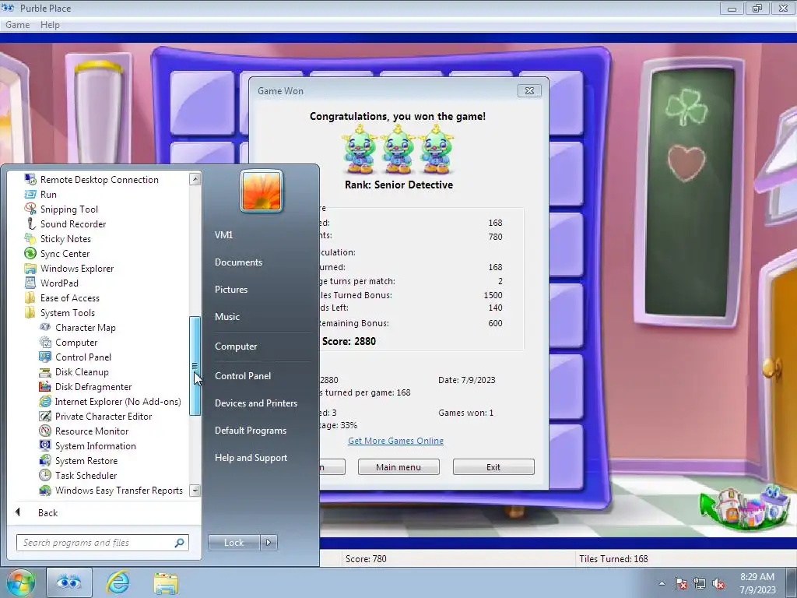The height and width of the screenshot is (598, 797).
Task: Open System Information icon
Action: [x=45, y=445]
